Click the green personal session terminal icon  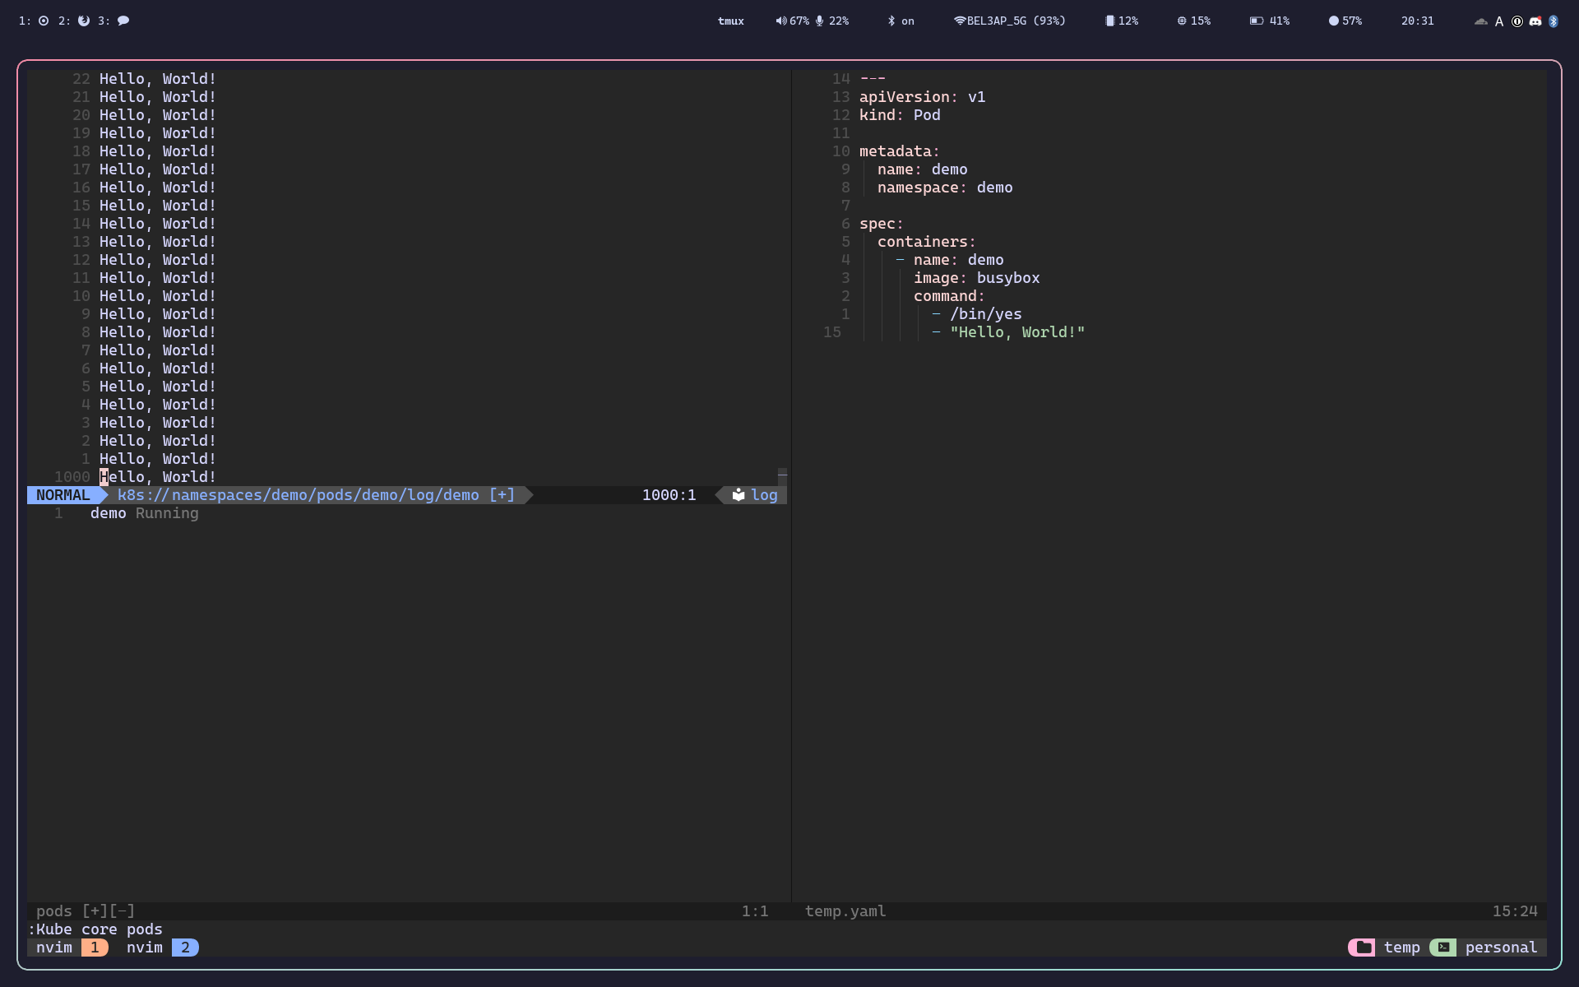coord(1443,948)
